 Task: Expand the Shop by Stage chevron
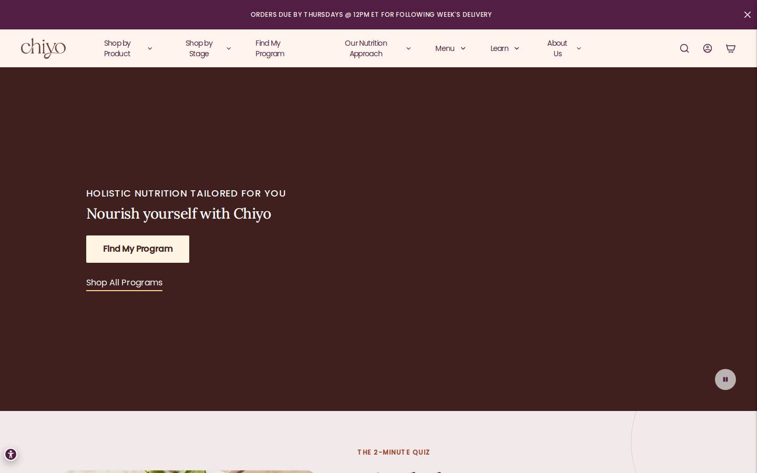229,48
